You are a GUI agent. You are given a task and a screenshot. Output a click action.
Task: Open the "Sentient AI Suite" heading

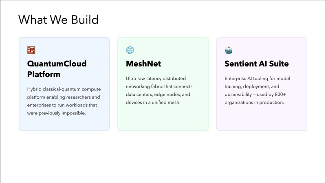click(x=256, y=64)
